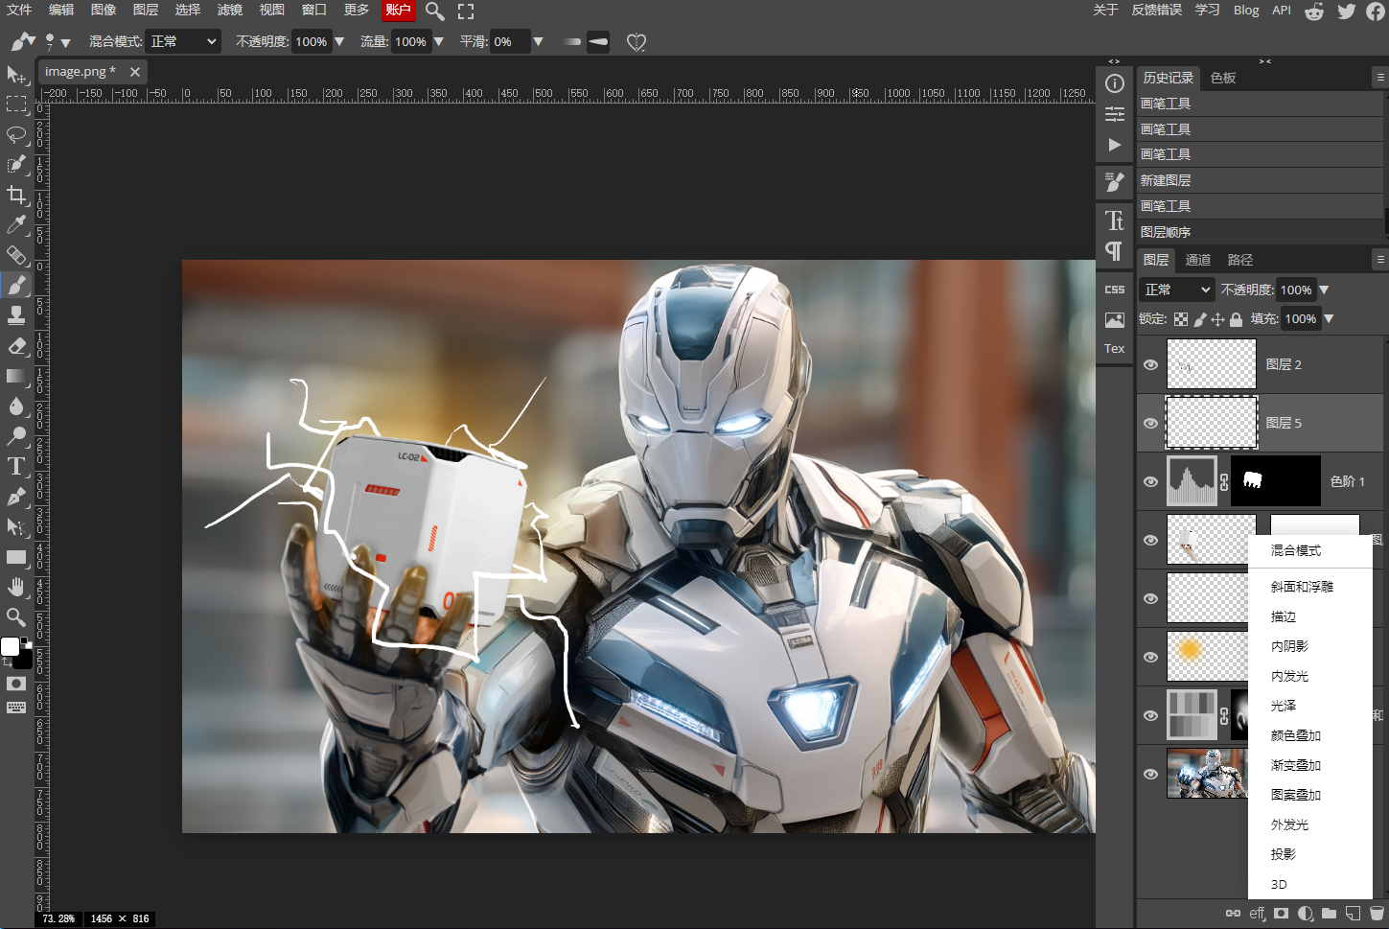Switch to the 色板 tab

(1223, 78)
